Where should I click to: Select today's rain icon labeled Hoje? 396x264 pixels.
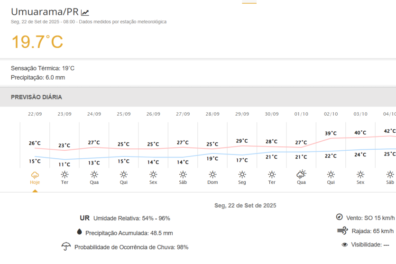click(35, 174)
